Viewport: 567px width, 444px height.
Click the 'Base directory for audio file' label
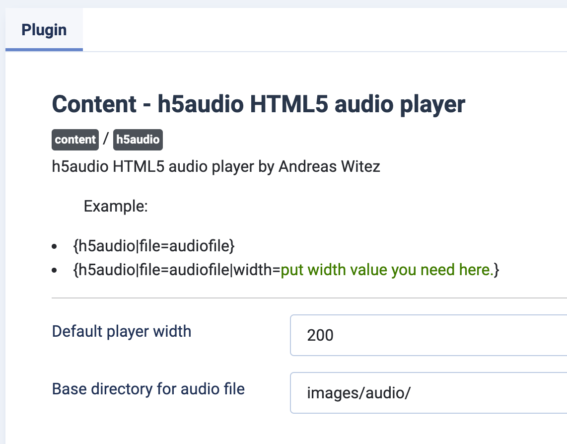point(148,389)
